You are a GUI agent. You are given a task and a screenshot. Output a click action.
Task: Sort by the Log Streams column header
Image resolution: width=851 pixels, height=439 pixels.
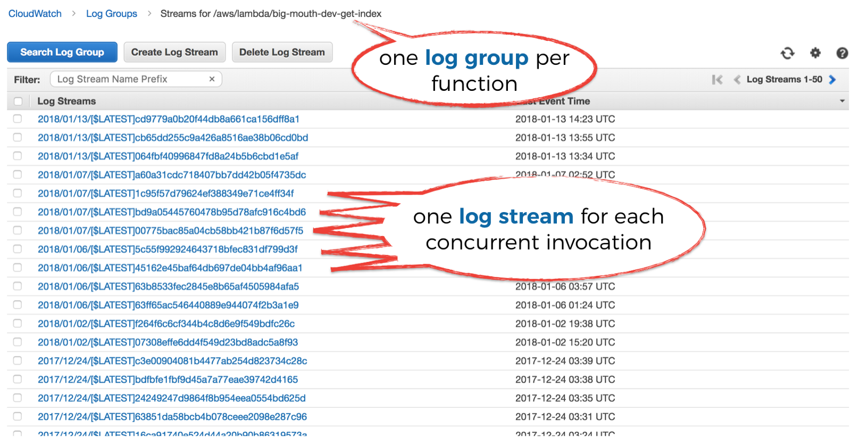pyautogui.click(x=66, y=101)
